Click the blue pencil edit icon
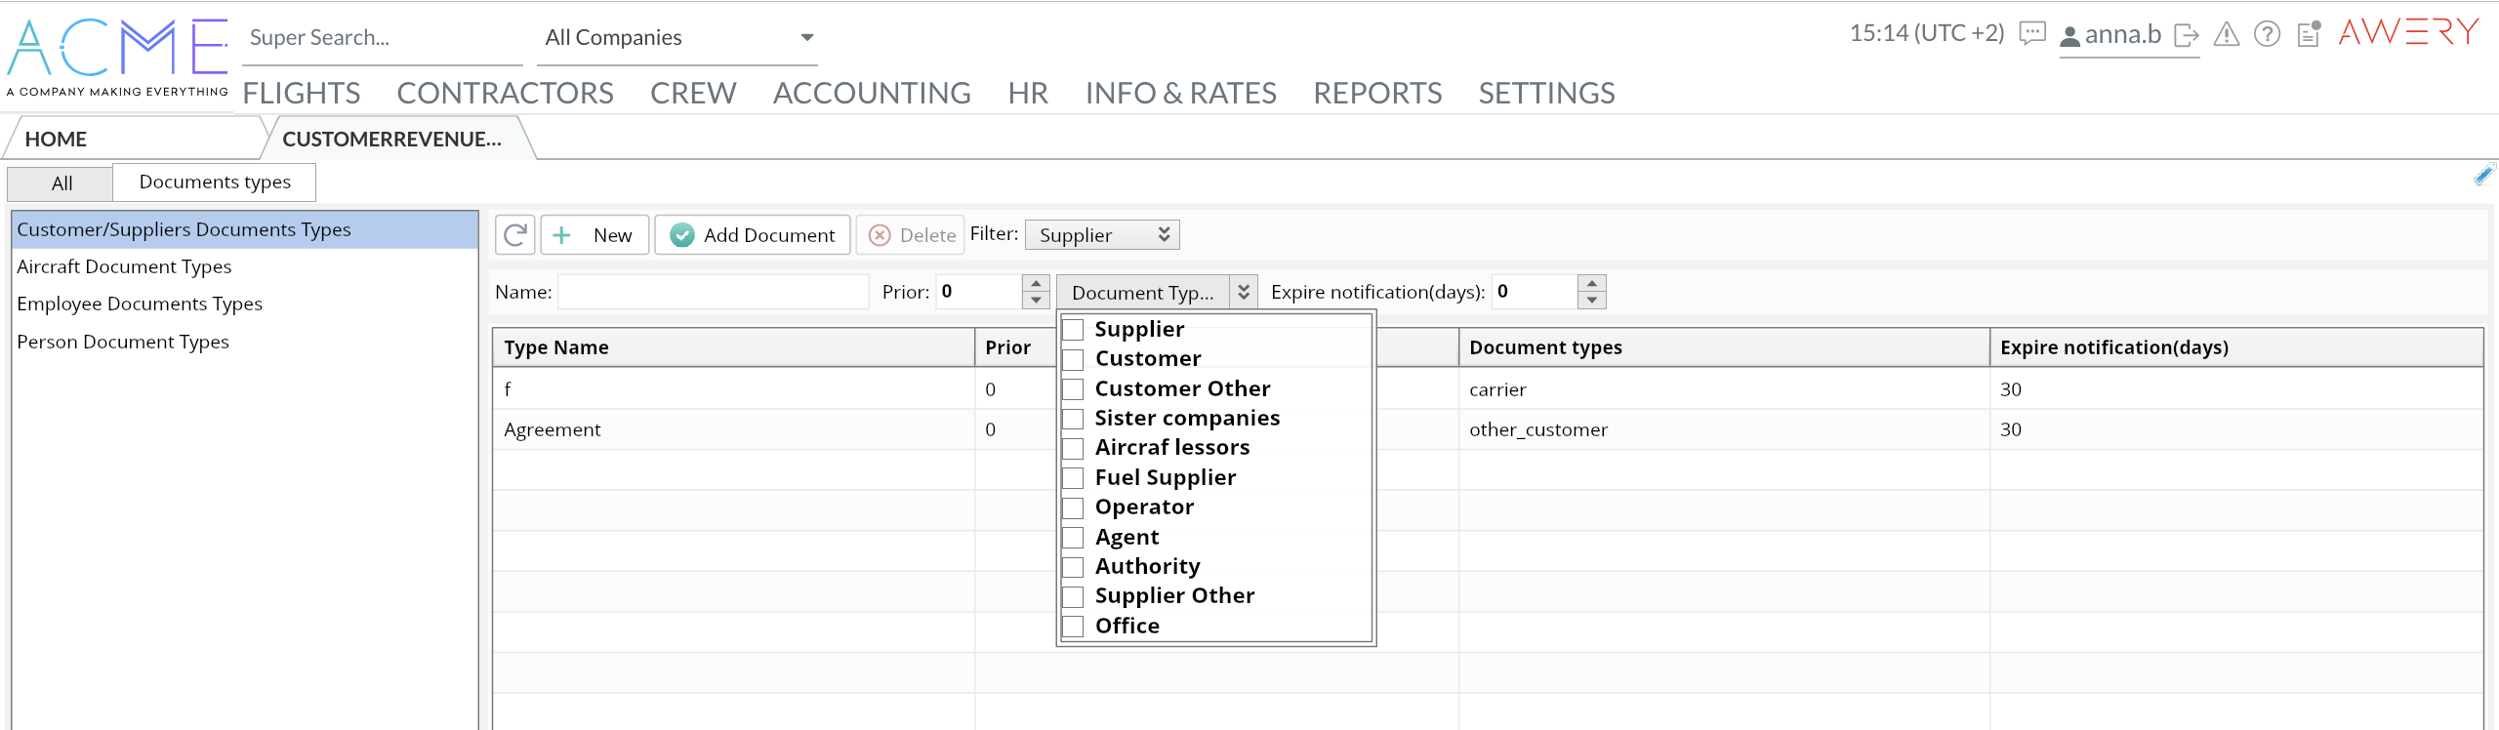The width and height of the screenshot is (2499, 730). pyautogui.click(x=2483, y=176)
